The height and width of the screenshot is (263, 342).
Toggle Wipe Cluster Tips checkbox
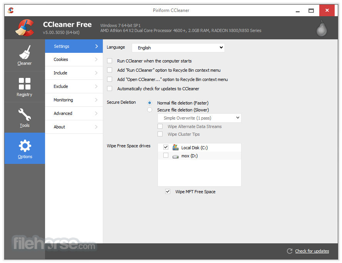[160, 134]
